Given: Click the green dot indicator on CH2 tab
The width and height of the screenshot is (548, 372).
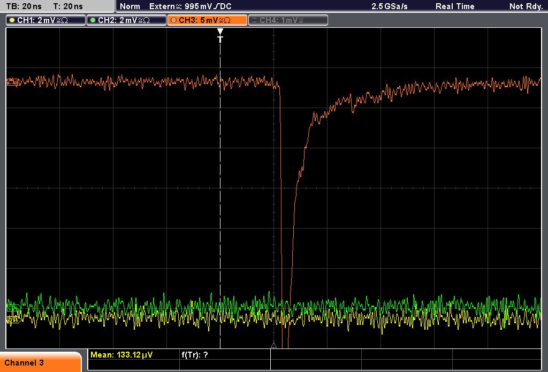Looking at the screenshot, I should (x=93, y=20).
